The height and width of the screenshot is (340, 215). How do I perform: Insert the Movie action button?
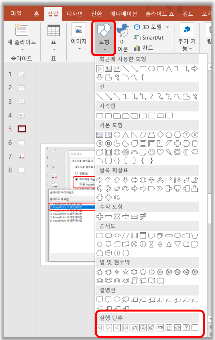point(160,328)
